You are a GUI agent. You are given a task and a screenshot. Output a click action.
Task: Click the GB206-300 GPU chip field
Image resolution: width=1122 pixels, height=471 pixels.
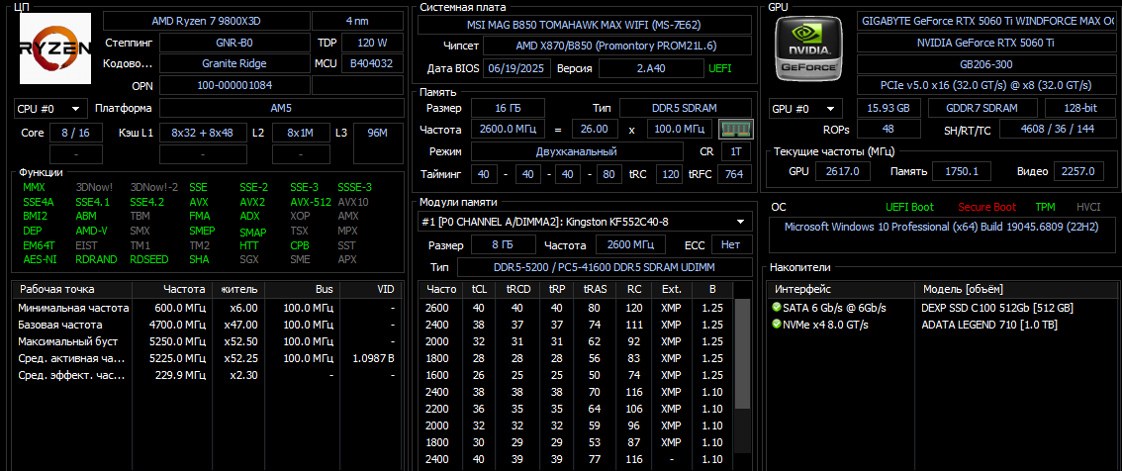pos(987,63)
